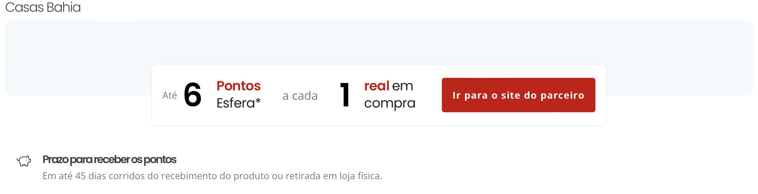This screenshot has height=194, width=758.
Task: Click the word 'compra' in the card
Action: (390, 104)
